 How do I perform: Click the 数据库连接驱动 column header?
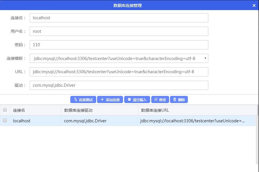click(99, 110)
